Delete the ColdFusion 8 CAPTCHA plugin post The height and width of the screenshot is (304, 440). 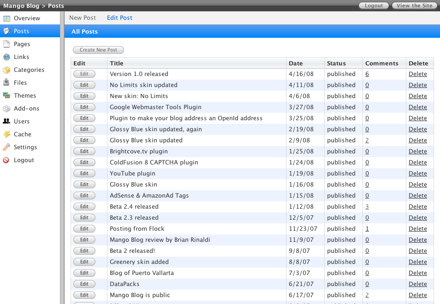tap(418, 163)
